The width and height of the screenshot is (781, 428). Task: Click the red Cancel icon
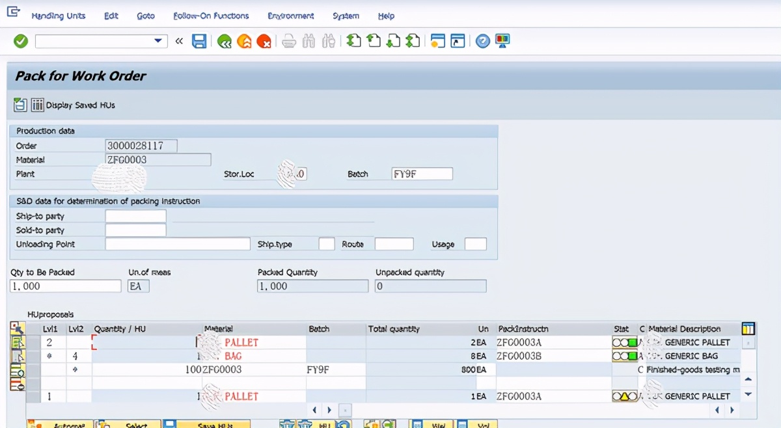[264, 42]
